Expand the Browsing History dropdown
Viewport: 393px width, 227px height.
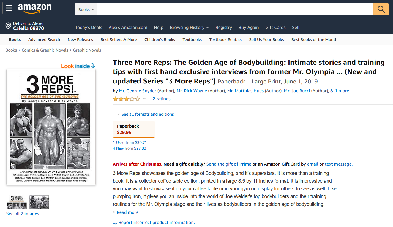coord(189,28)
